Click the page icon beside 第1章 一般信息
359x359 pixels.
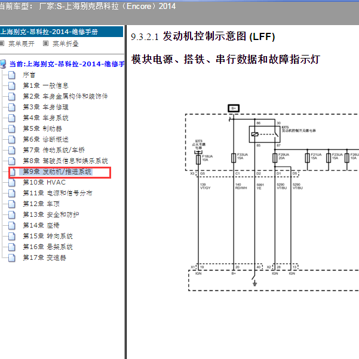click(x=12, y=85)
